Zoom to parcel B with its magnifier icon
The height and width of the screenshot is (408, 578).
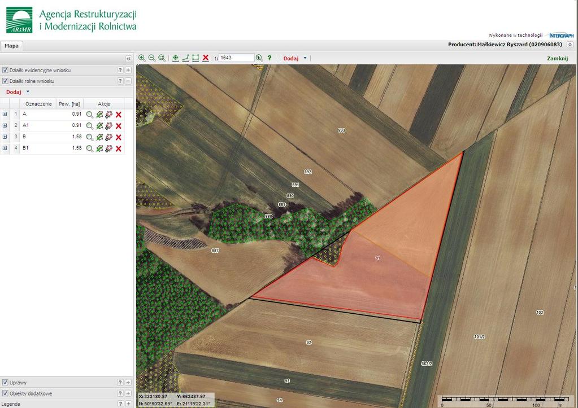pos(89,137)
